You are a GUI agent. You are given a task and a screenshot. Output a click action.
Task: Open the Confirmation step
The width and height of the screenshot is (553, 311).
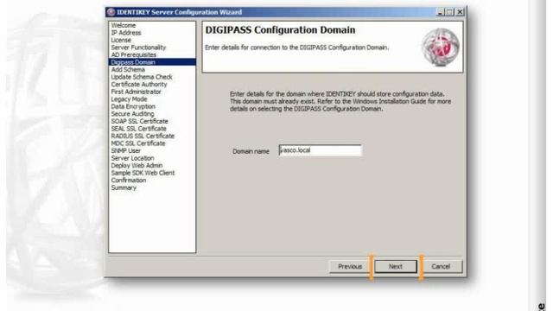(129, 181)
